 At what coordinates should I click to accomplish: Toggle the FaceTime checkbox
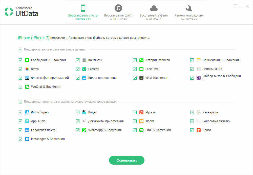coord(135,69)
